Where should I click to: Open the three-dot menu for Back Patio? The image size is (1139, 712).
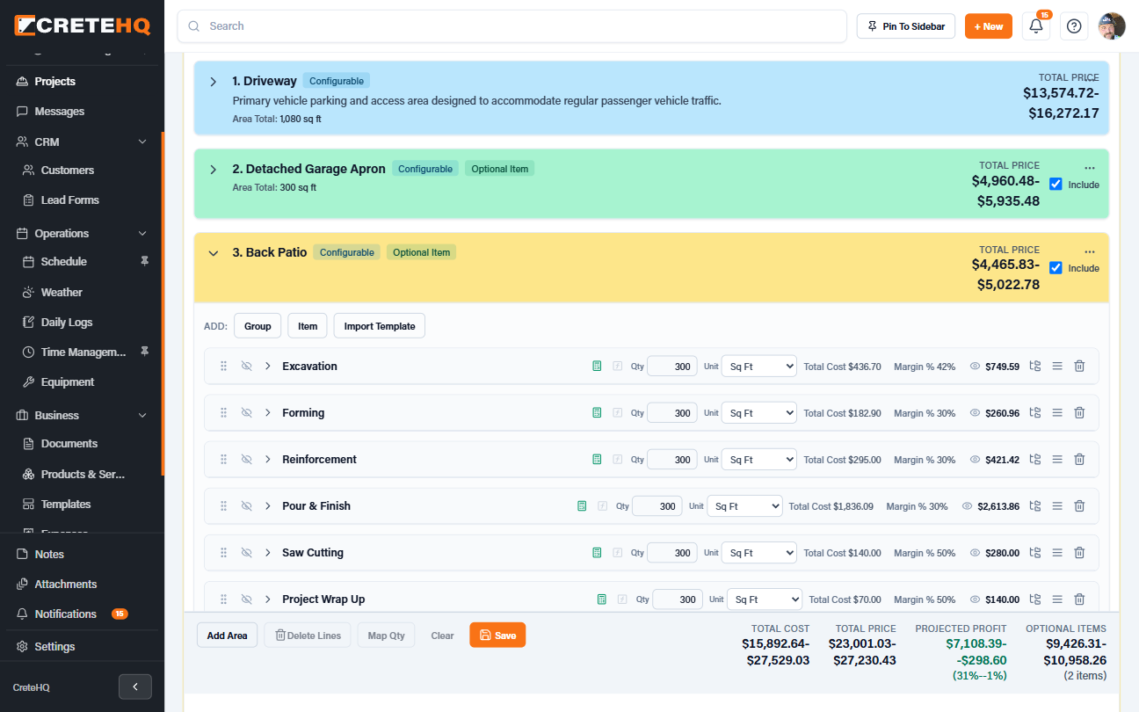(1090, 251)
